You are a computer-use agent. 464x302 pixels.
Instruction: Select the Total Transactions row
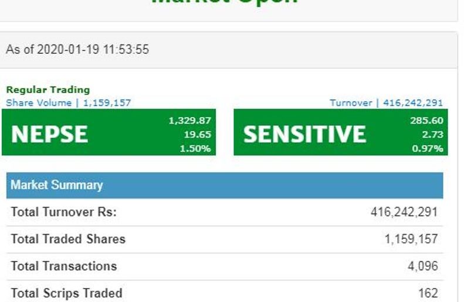pyautogui.click(x=225, y=266)
